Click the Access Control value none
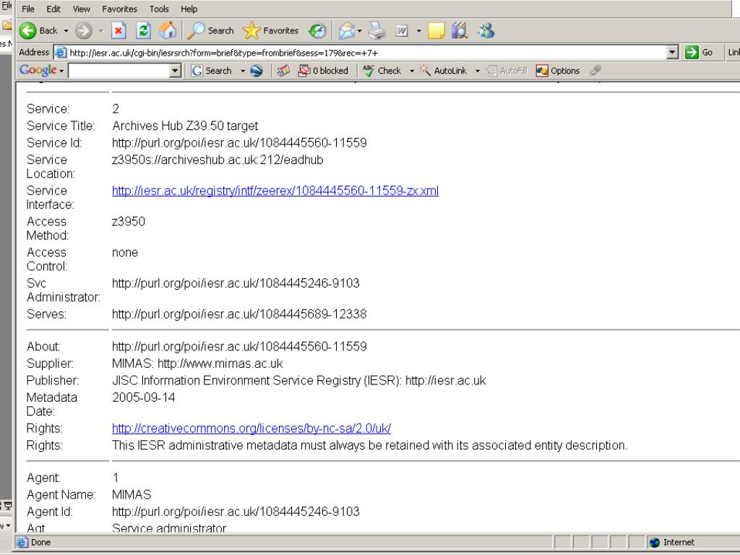This screenshot has width=740, height=555. pos(125,252)
